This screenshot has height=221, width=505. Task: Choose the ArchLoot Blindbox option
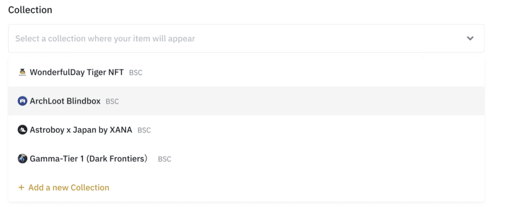pyautogui.click(x=246, y=101)
